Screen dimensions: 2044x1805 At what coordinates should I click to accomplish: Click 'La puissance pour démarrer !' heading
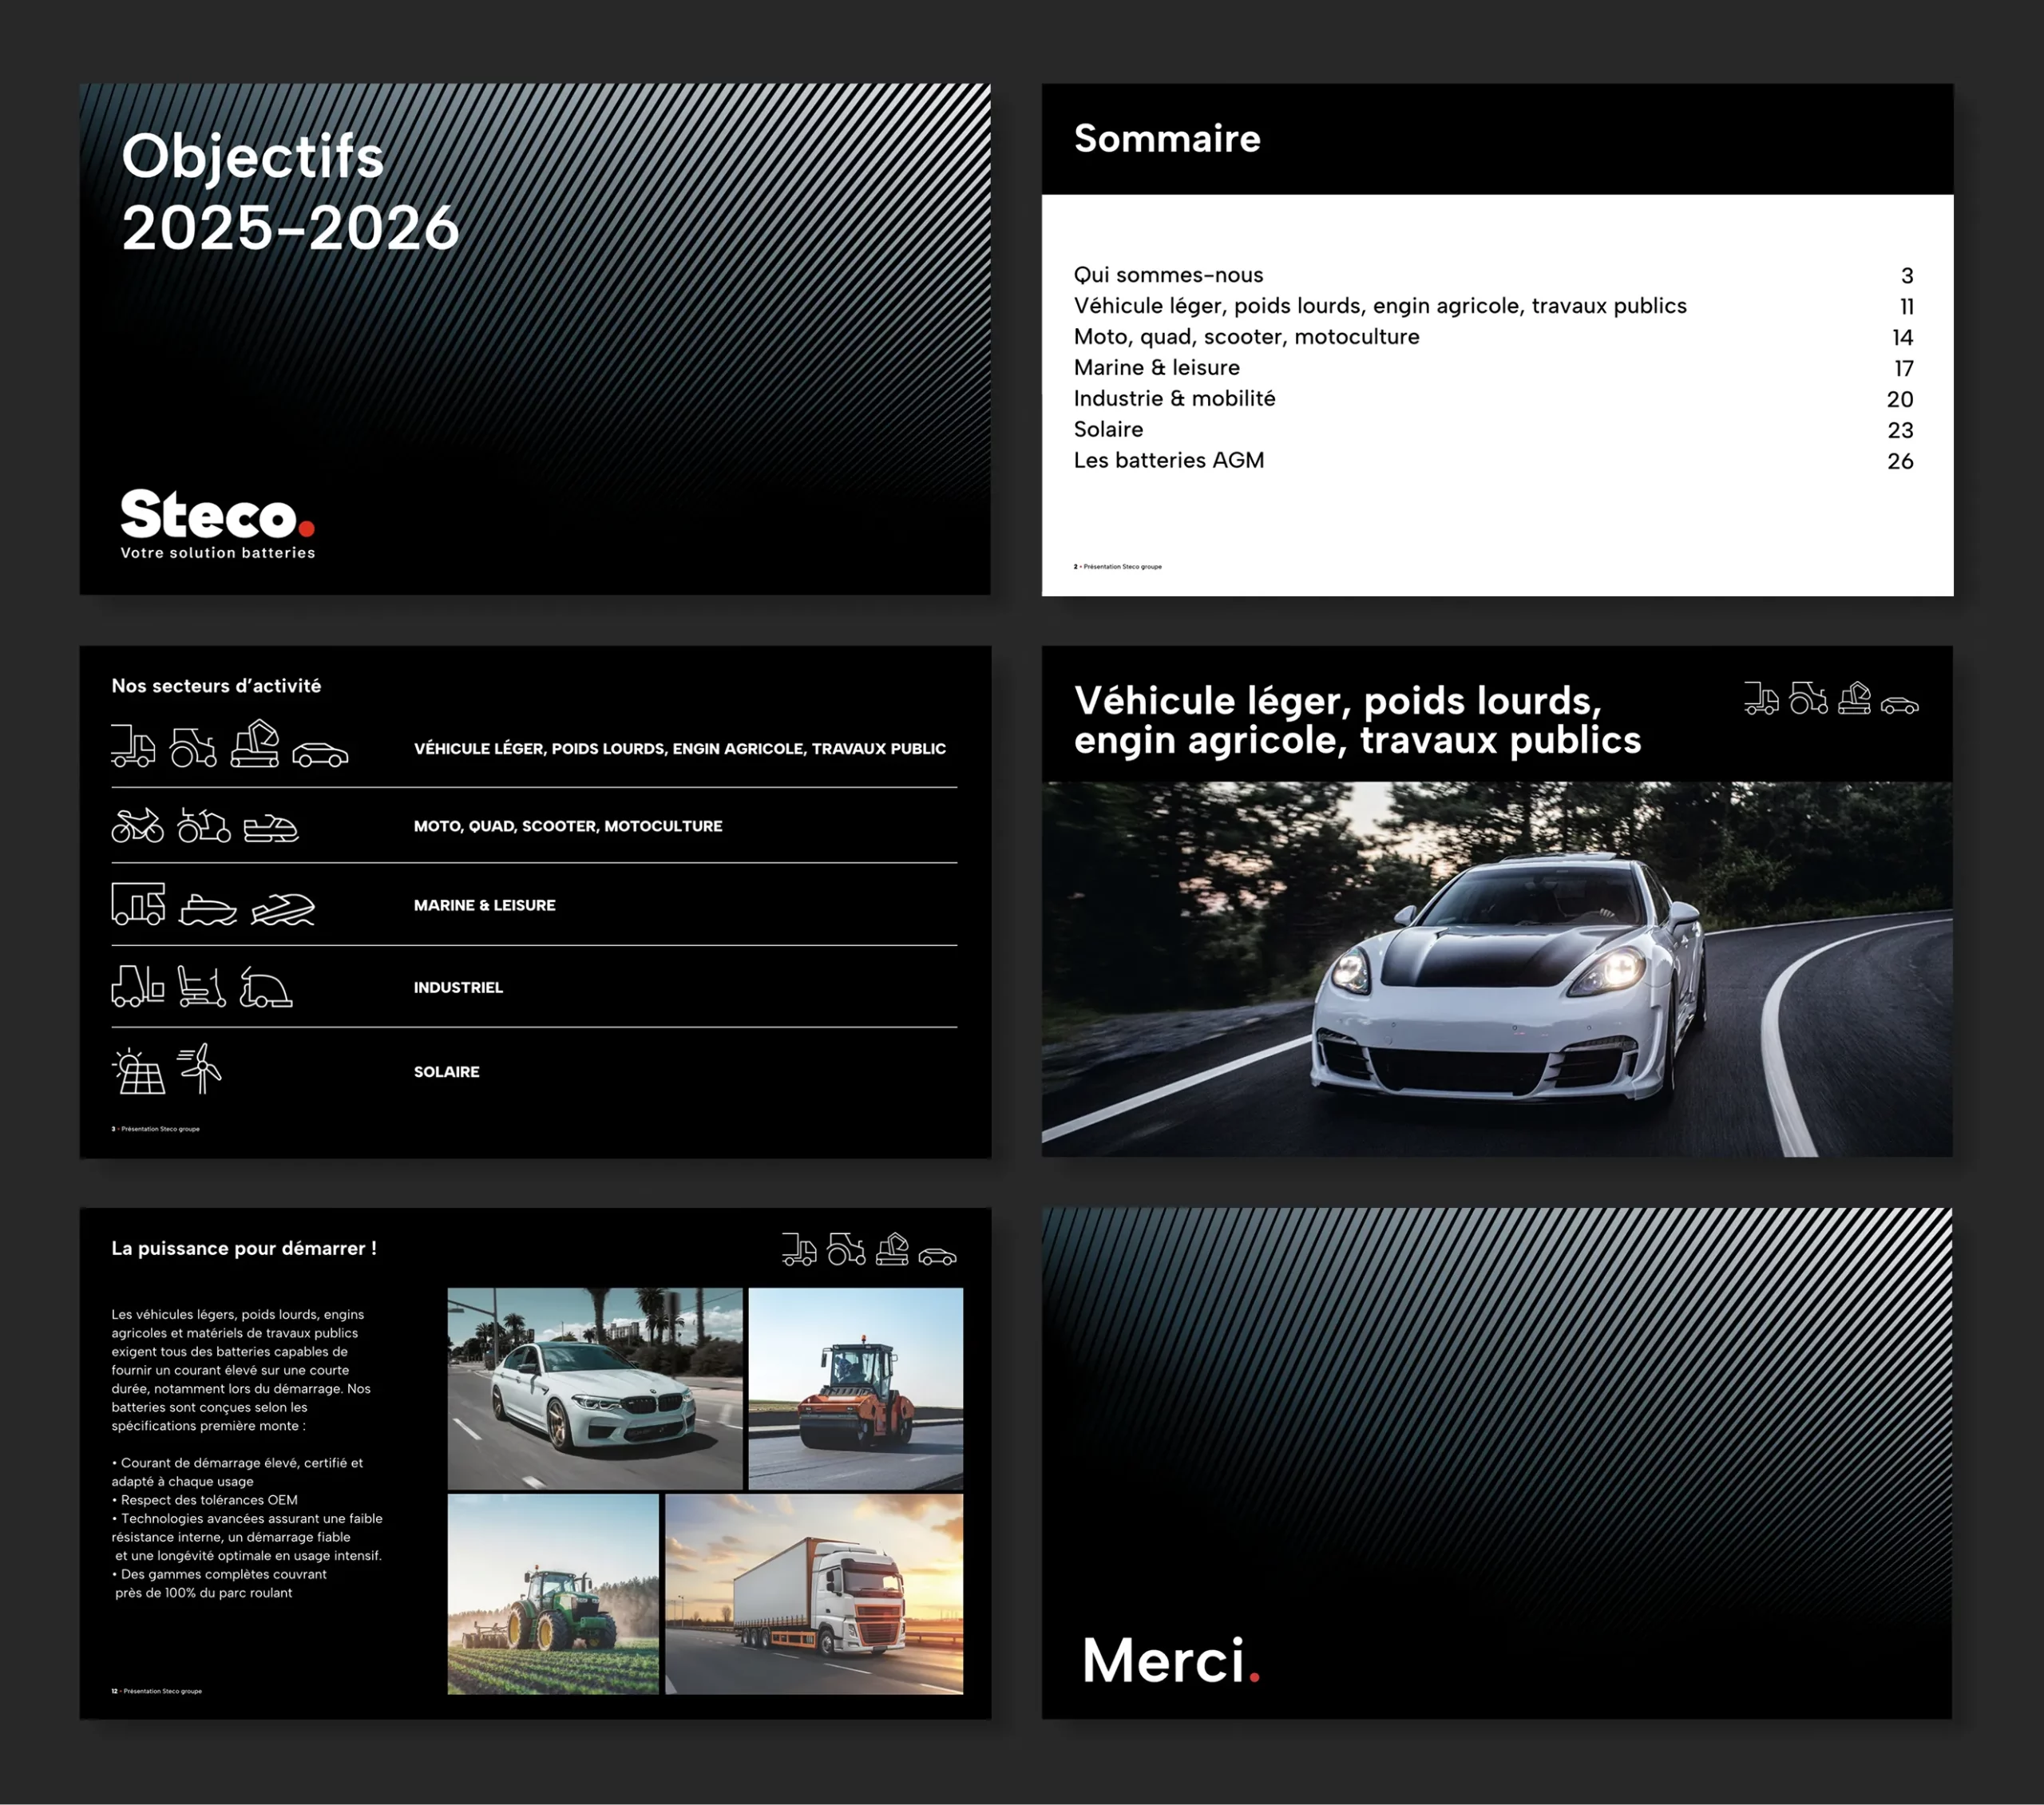coord(244,1249)
